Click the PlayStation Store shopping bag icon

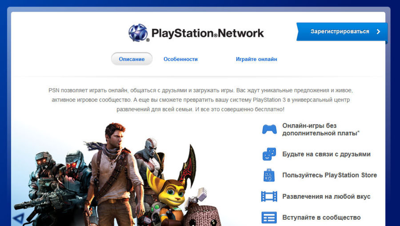point(269,175)
